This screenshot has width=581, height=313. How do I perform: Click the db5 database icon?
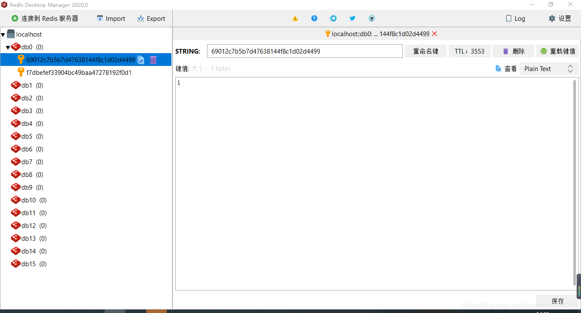pos(16,136)
